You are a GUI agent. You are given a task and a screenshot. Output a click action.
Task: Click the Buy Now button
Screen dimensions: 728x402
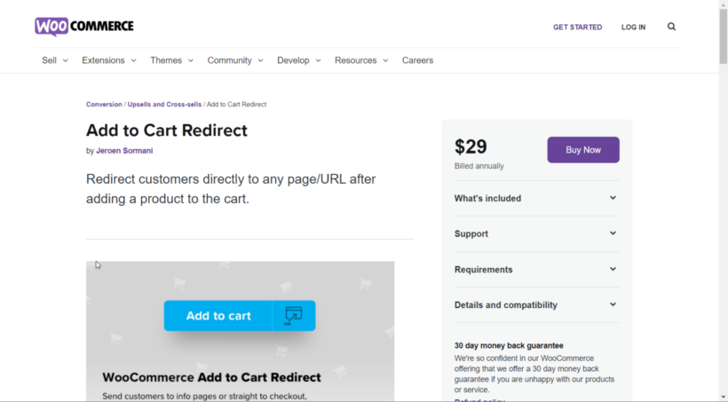(583, 150)
